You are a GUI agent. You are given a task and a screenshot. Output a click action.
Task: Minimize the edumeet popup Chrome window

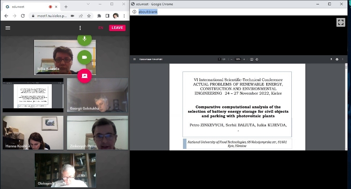(x=318, y=4)
